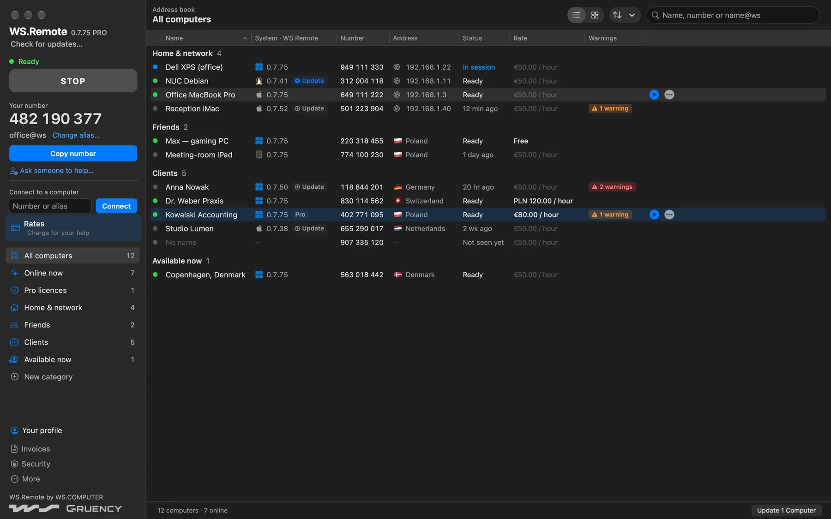Open Friends sidebar category
This screenshot has height=519, width=831.
[x=72, y=325]
